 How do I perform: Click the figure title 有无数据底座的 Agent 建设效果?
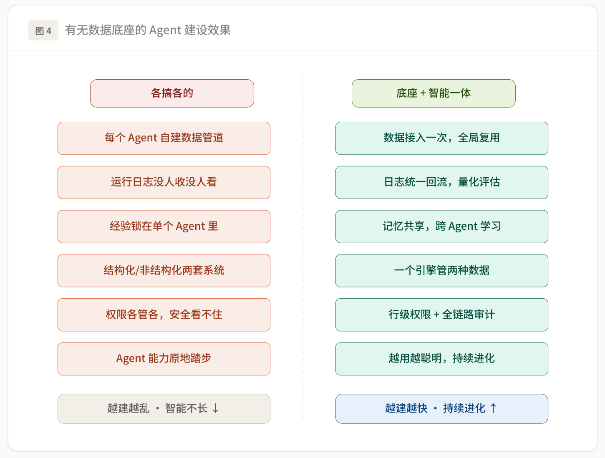click(148, 30)
